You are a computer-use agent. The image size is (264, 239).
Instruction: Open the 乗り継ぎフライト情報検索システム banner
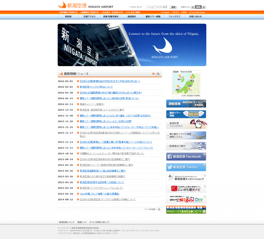186,135
